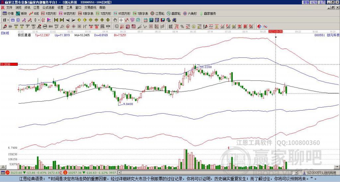
Task: Click the Md=10.2405 value
Action: (82, 35)
